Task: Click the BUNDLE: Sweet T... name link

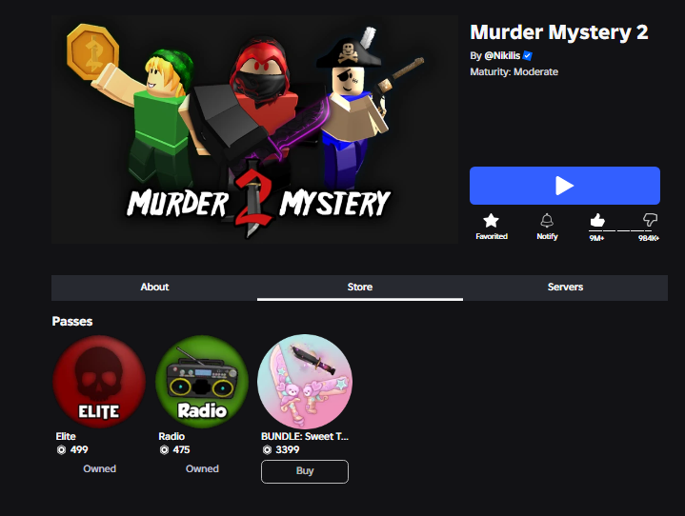Action: [x=305, y=437]
